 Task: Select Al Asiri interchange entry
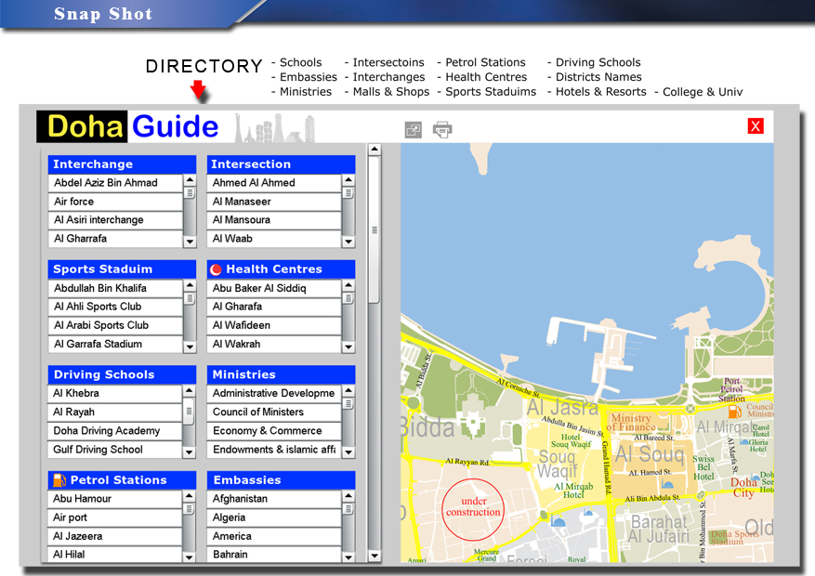click(x=115, y=219)
